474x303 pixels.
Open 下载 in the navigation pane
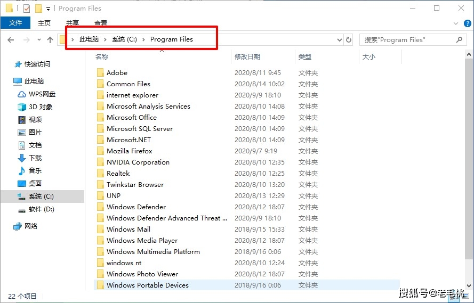pyautogui.click(x=30, y=158)
